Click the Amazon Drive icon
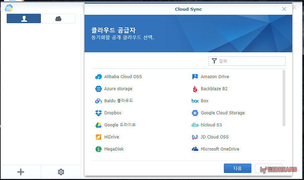This screenshot has height=180, width=304. tap(195, 77)
